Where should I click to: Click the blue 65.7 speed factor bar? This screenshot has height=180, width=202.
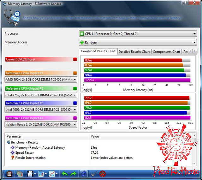[x=135, y=113]
